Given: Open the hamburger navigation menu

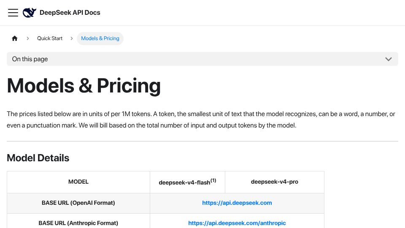Looking at the screenshot, I should click(x=13, y=13).
